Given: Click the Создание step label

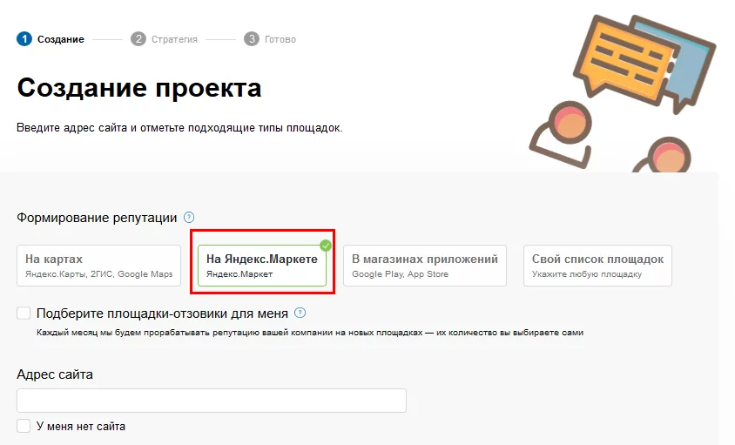Looking at the screenshot, I should tap(61, 39).
